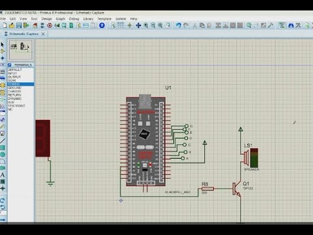Click the R8 resistor on schematic
The width and height of the screenshot is (313, 235).
(208, 189)
